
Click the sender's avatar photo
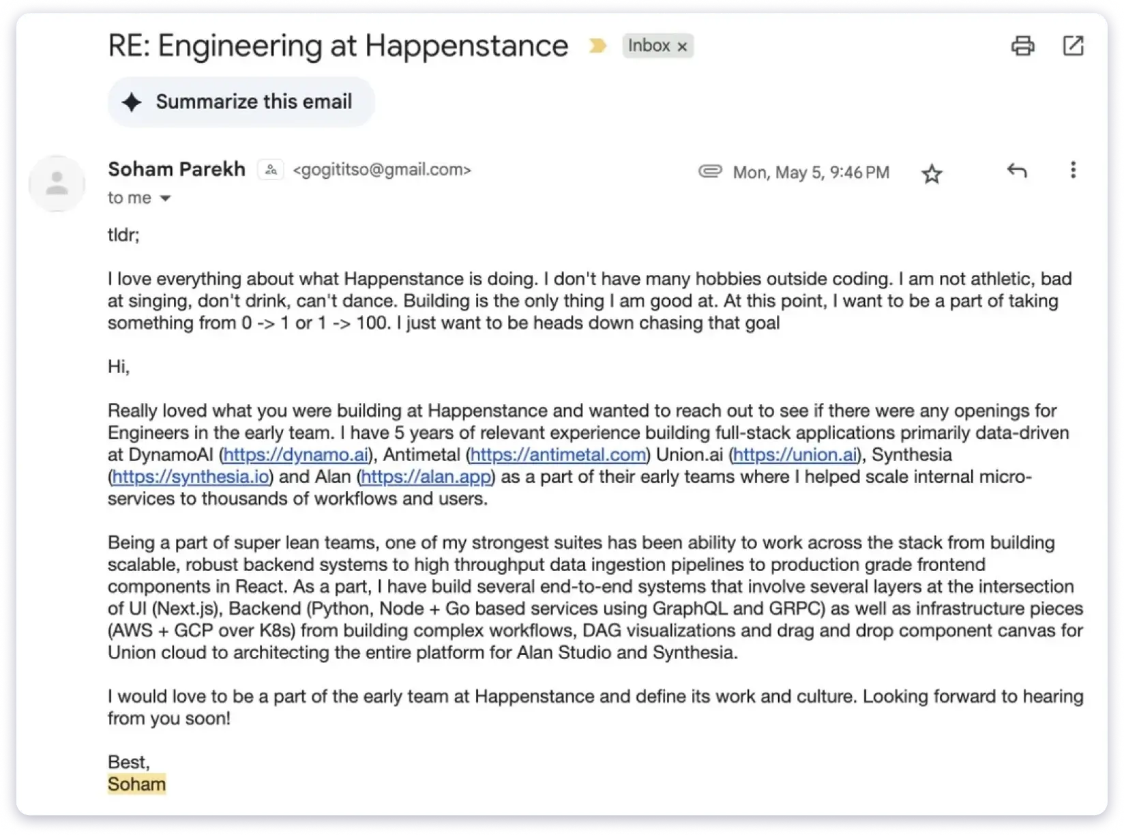coord(57,184)
